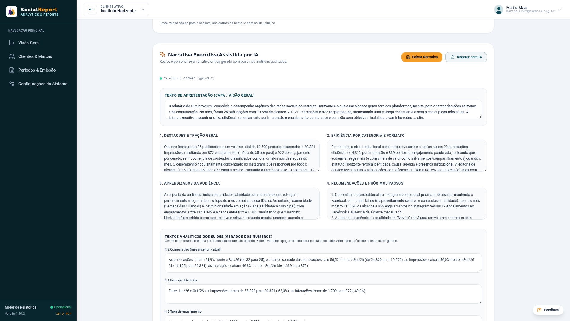Screen dimensions: 570x321
Task: Click the "Narrativa Executiva Assistida por IA" heading
Action: (213, 55)
